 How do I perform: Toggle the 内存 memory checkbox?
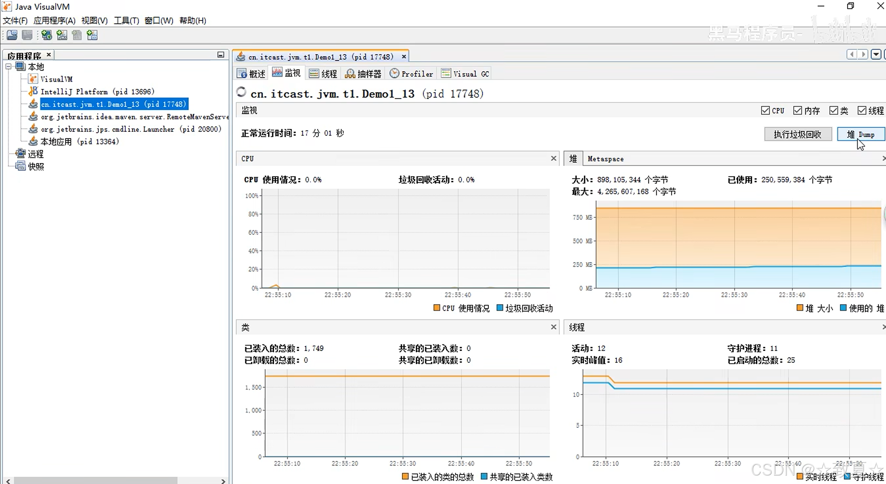pyautogui.click(x=797, y=111)
